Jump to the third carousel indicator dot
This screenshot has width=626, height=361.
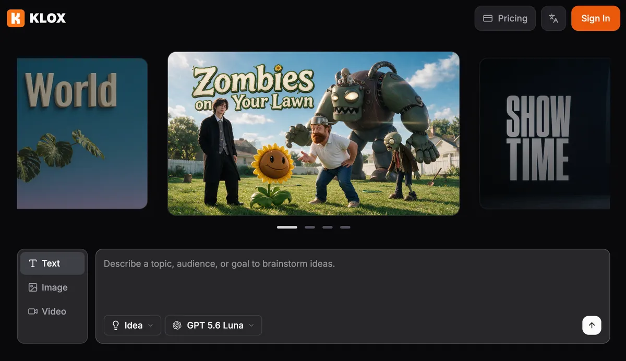click(328, 227)
